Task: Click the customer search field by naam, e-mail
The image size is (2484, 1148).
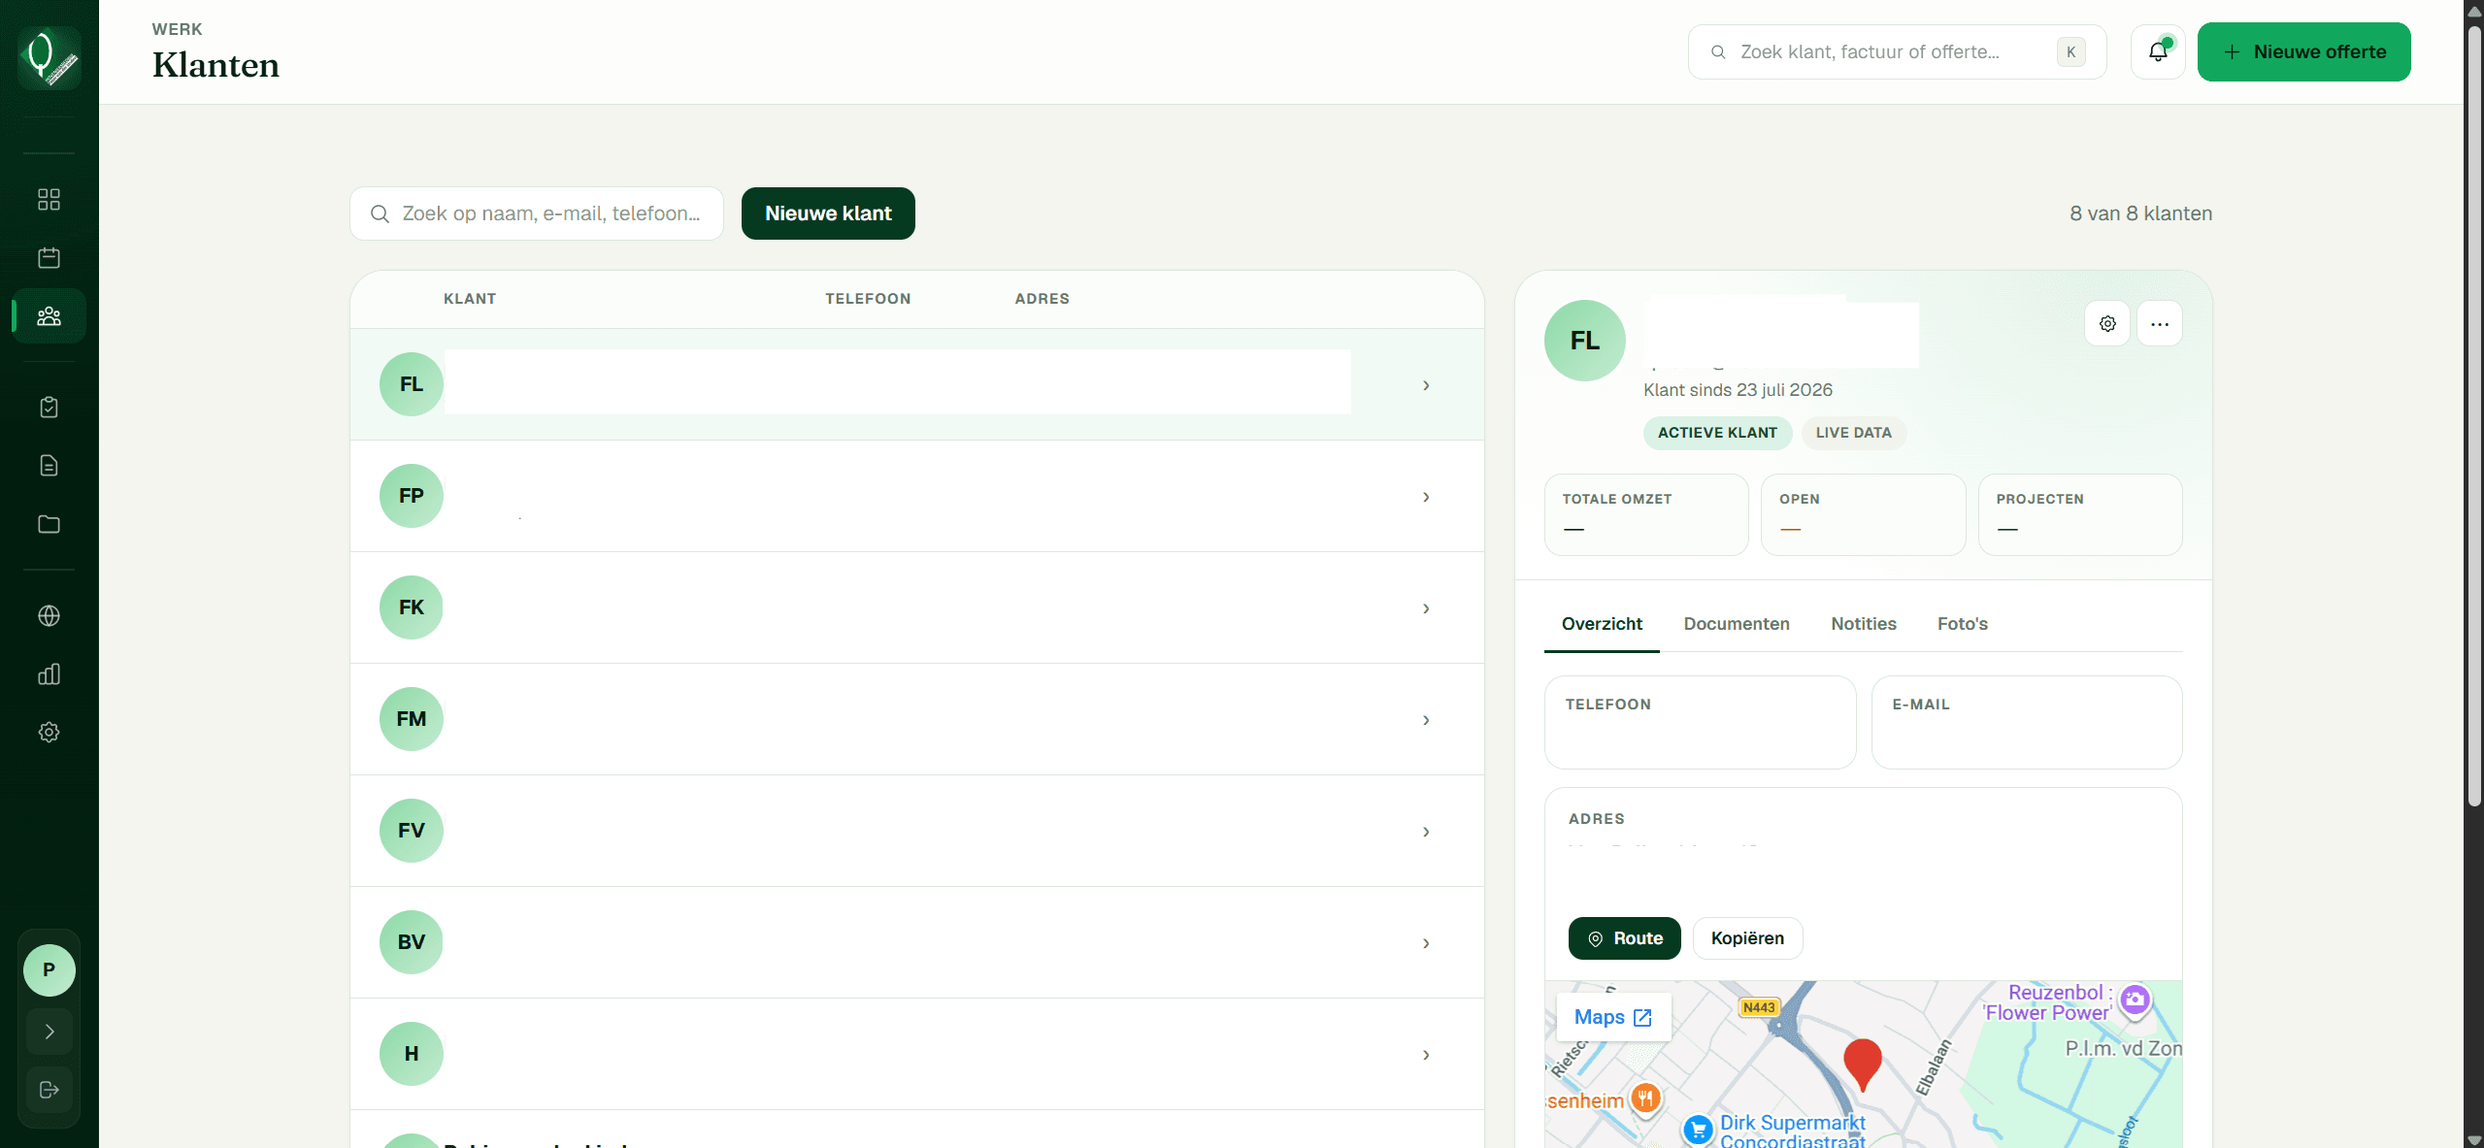Action: pyautogui.click(x=537, y=213)
